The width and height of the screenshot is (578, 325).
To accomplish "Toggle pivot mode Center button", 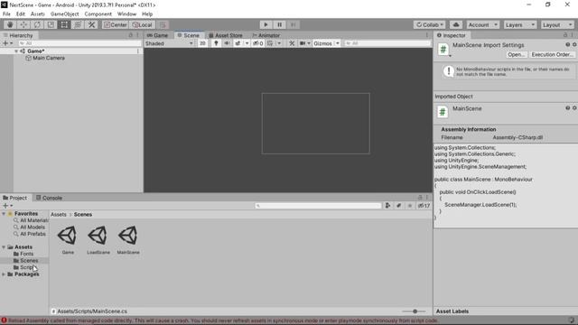I will click(x=116, y=24).
